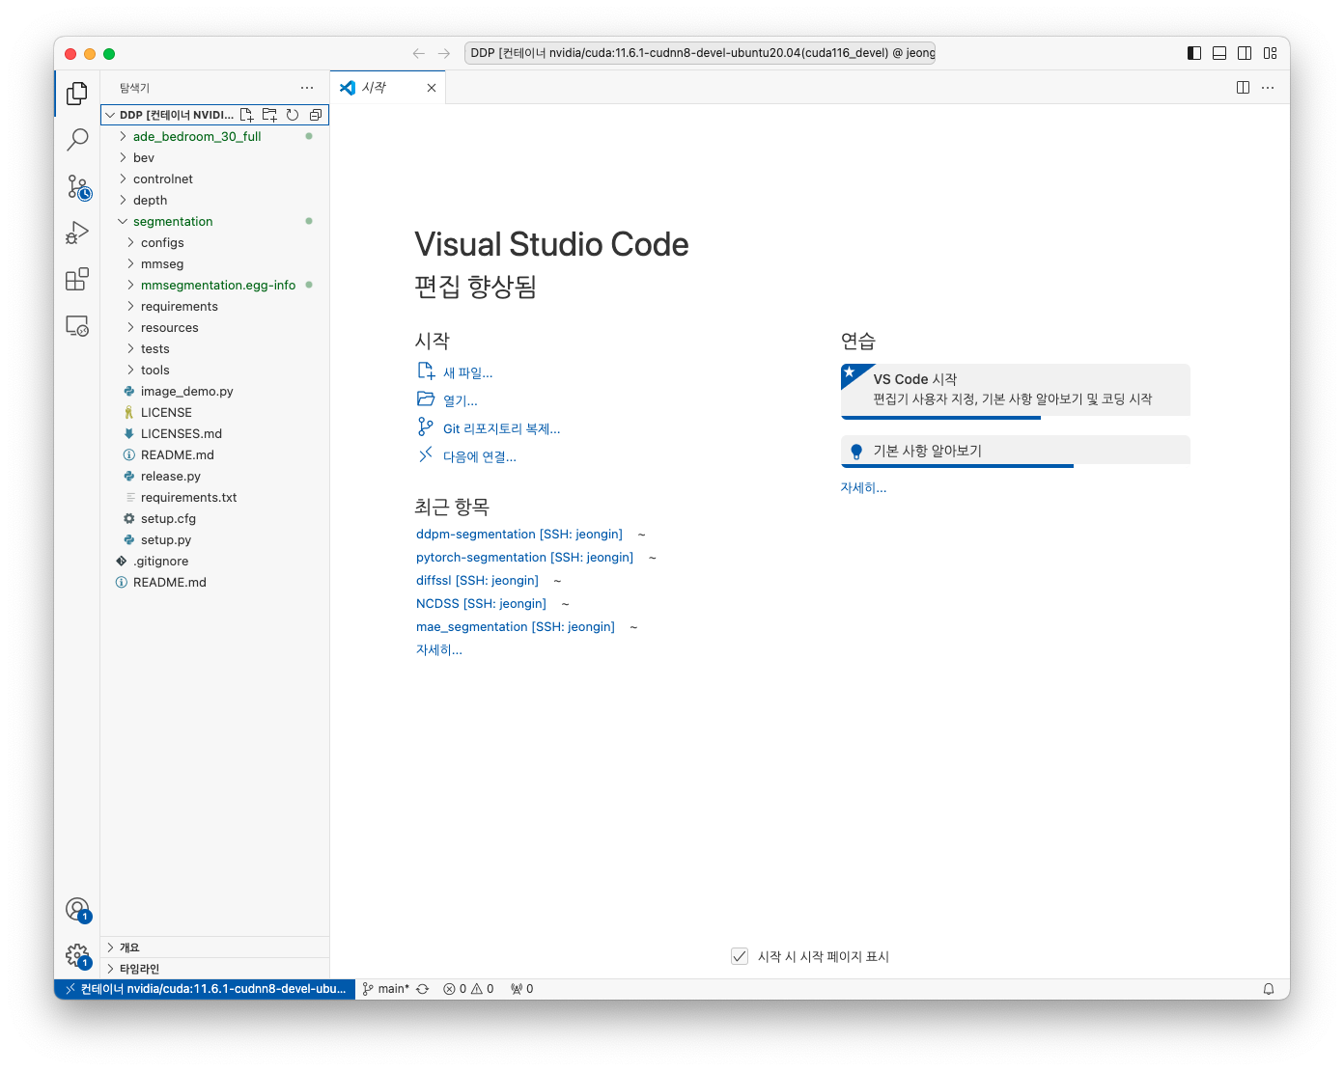Expand the depth folder
The image size is (1344, 1071).
tap(214, 200)
